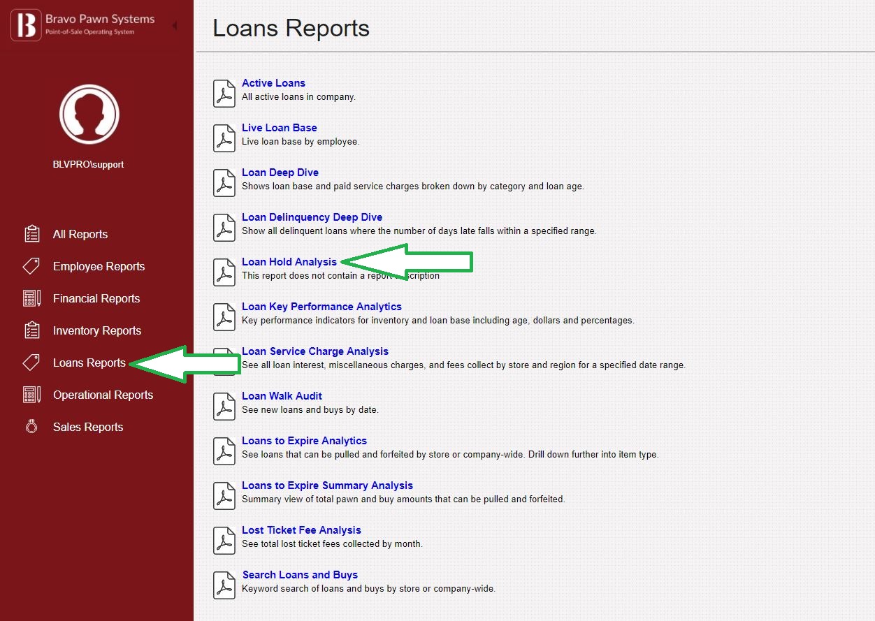The image size is (875, 621).
Task: Click the PDF icon for Active Loans
Action: click(224, 94)
